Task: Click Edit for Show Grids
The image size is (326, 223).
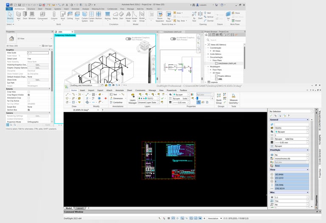Action: 38,80
